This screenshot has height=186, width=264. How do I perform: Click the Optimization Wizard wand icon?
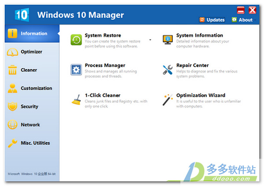click(x=168, y=100)
